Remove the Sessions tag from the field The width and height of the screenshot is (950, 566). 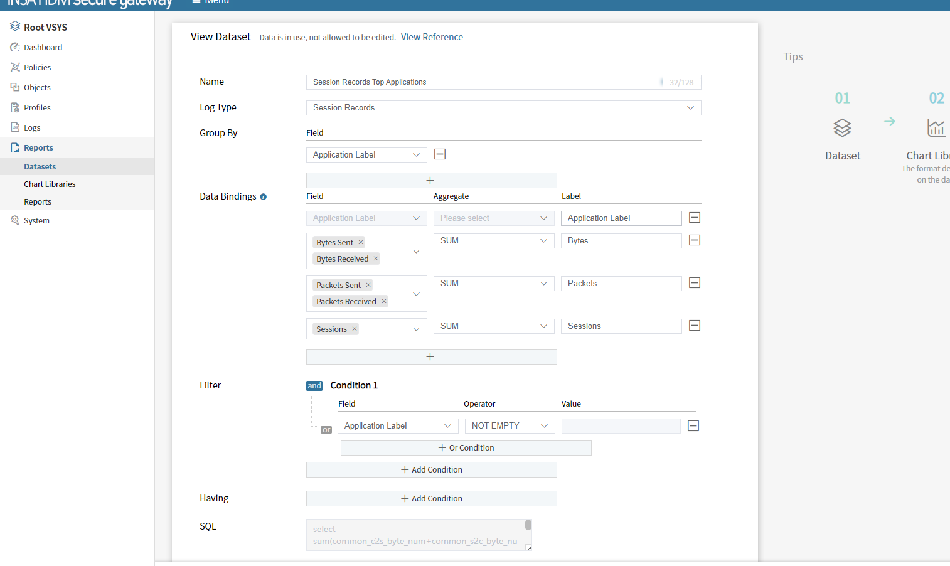355,329
